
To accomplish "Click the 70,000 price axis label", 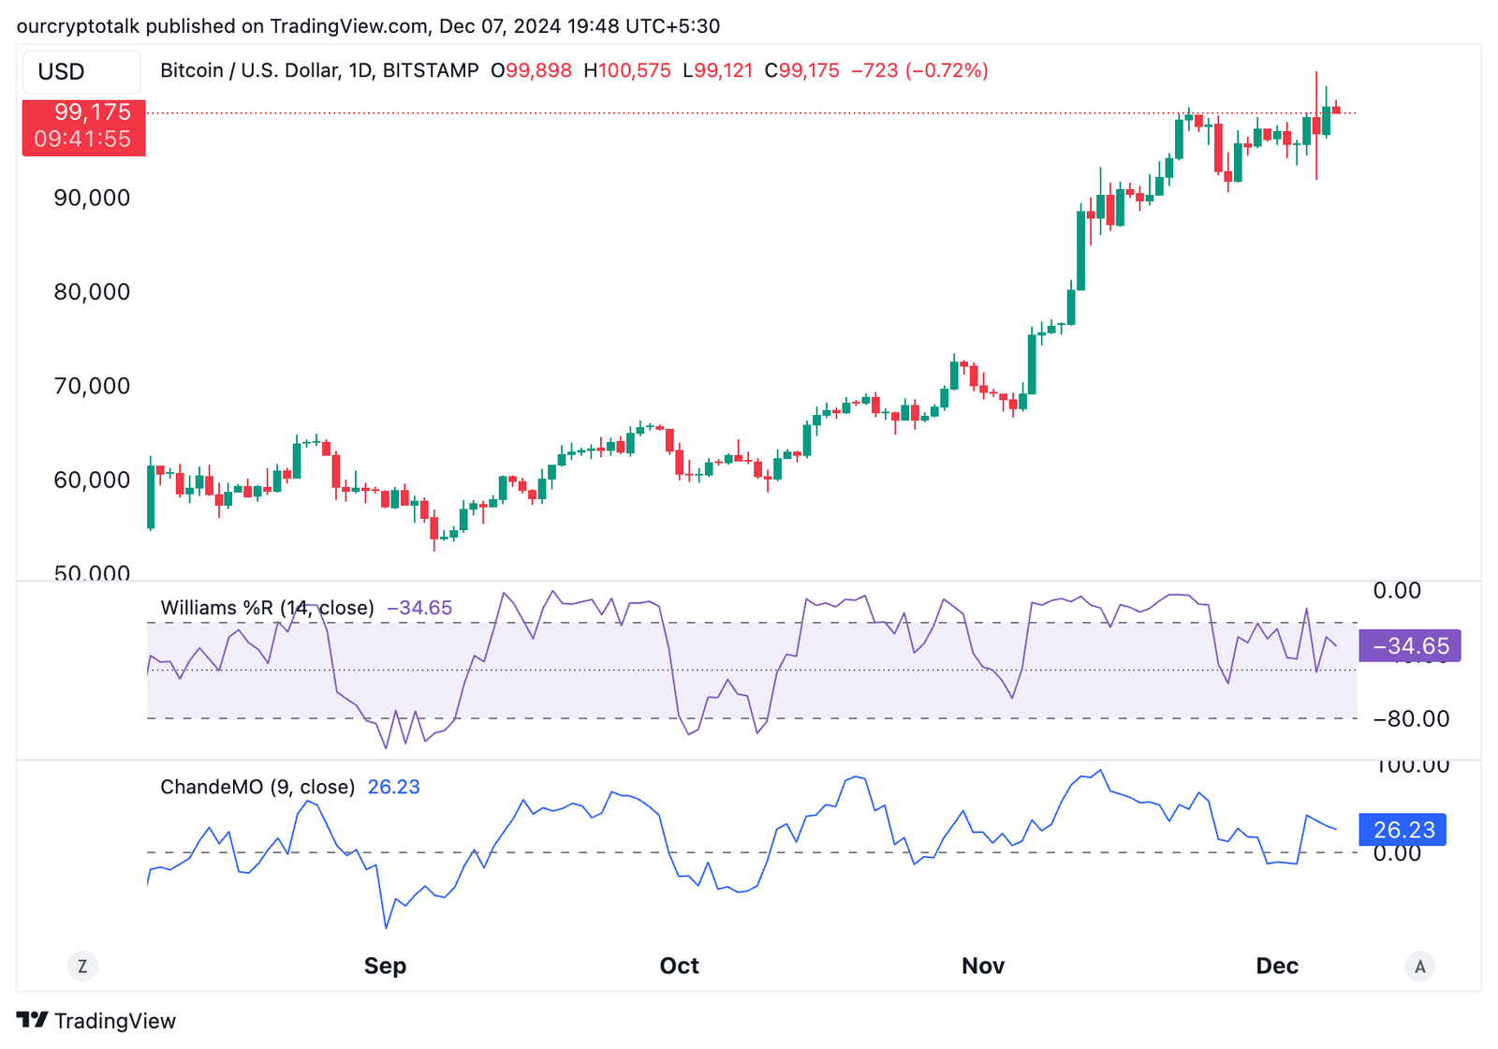I will click(x=92, y=386).
